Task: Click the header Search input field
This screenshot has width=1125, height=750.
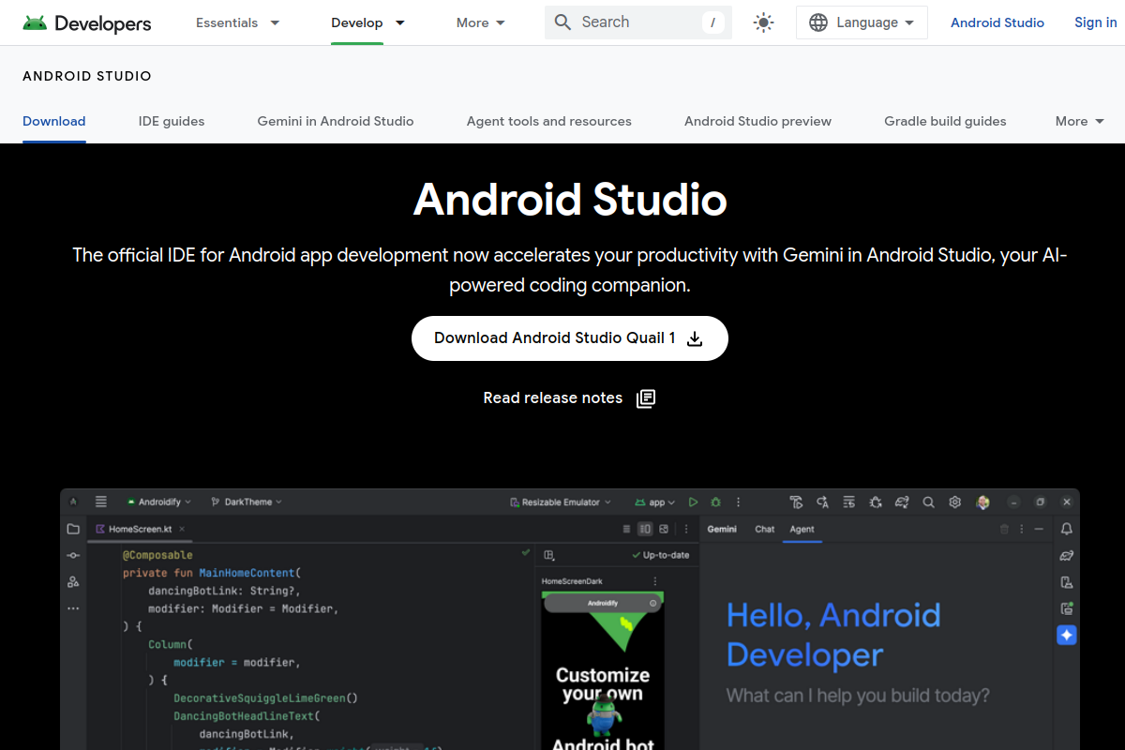Action: pos(638,22)
